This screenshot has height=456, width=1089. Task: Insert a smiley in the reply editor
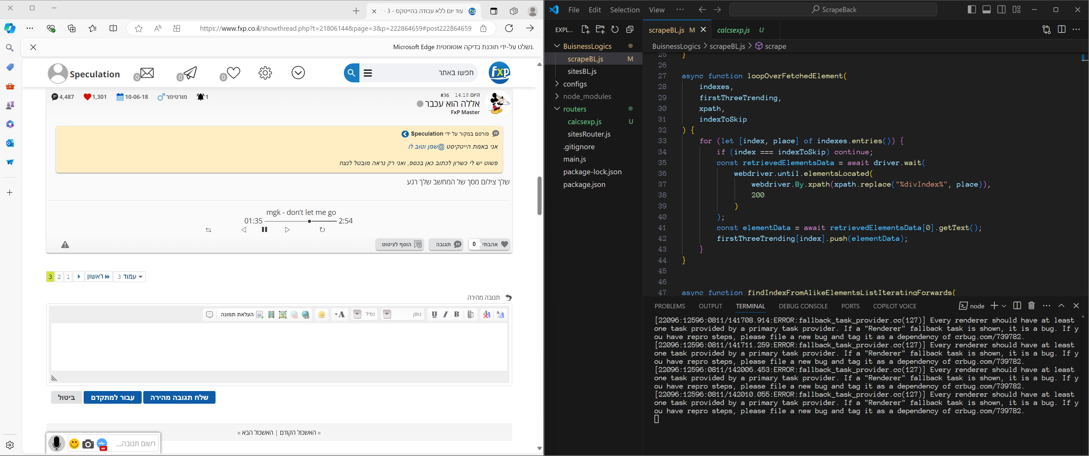[322, 314]
